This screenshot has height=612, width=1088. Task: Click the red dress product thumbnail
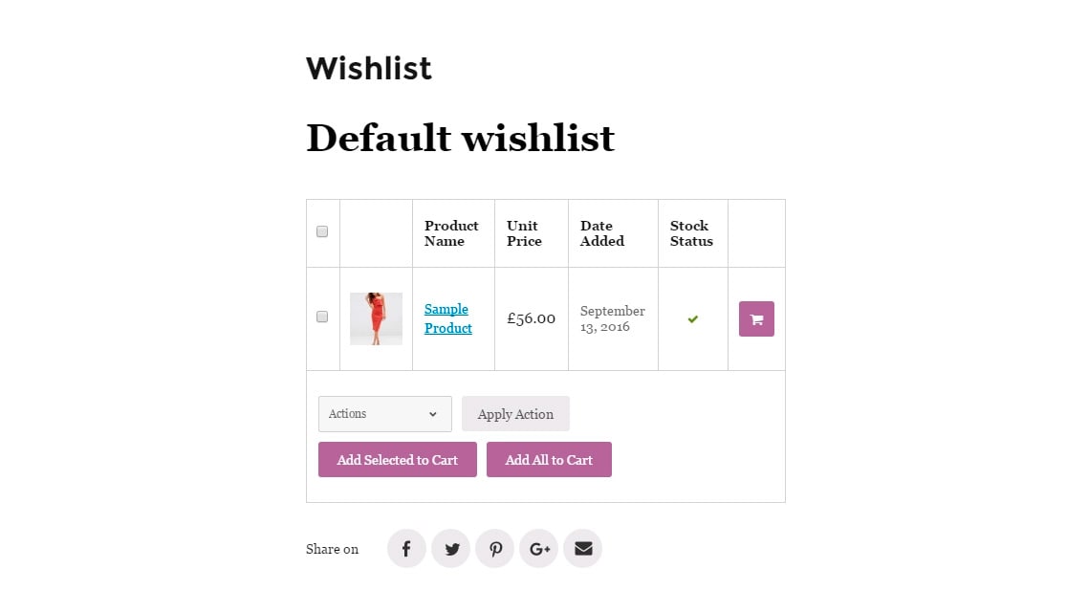pos(376,318)
